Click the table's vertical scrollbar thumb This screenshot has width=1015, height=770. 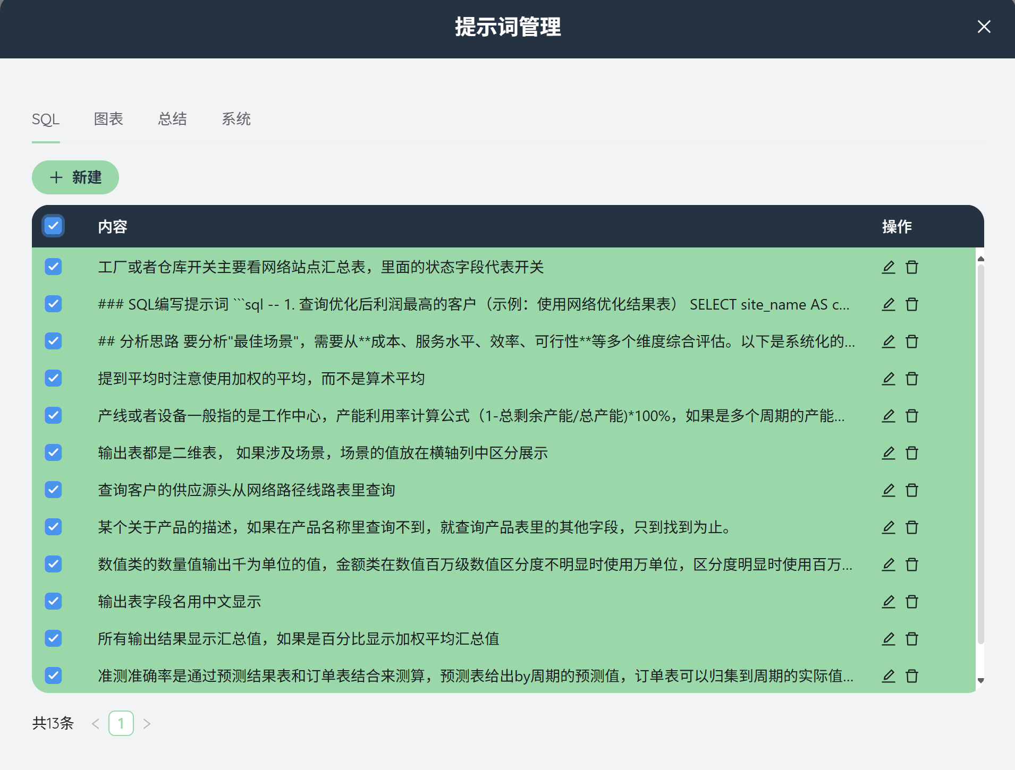[x=981, y=455]
